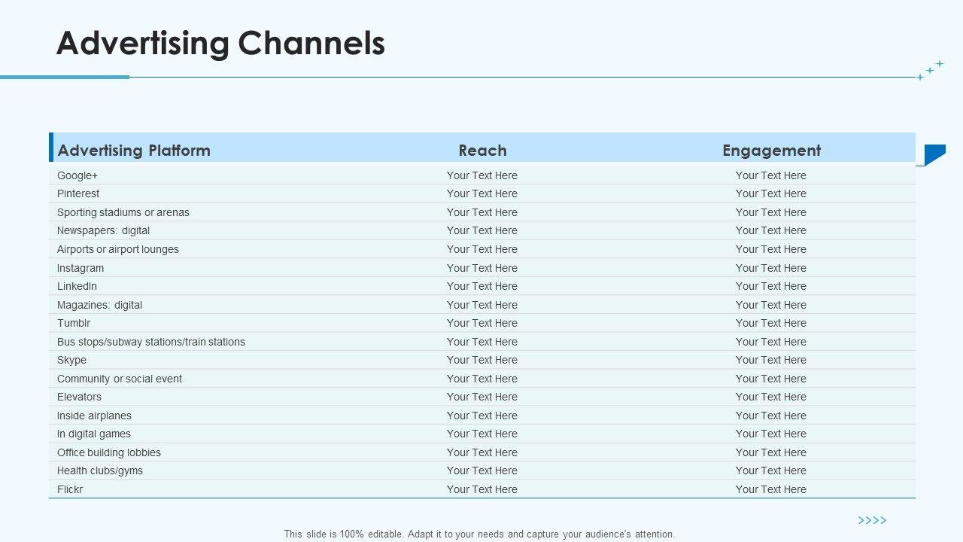Edit the Engagement text for LinkedIn row
The width and height of the screenshot is (963, 542).
(x=771, y=286)
